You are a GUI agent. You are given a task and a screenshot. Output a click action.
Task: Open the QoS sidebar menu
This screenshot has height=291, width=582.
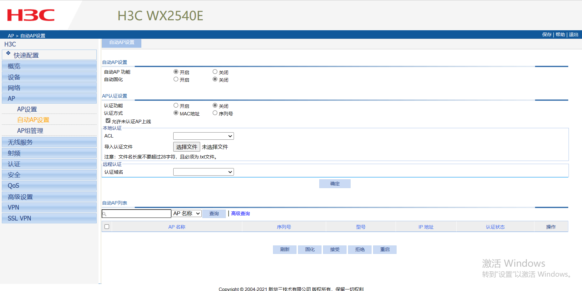pyautogui.click(x=49, y=186)
